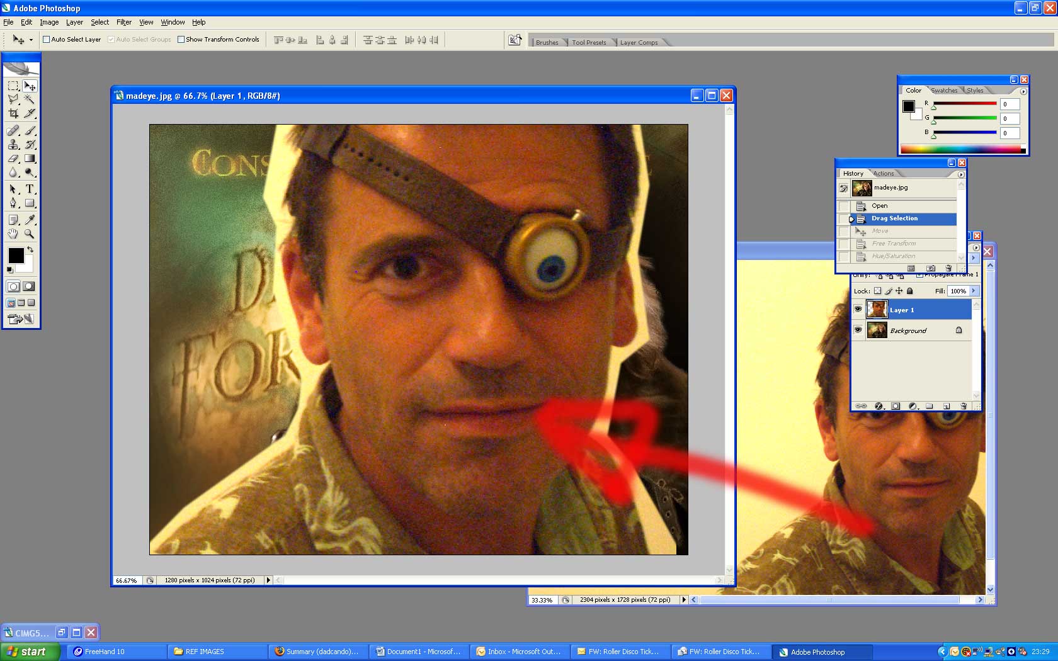
Task: Select the Notes tool
Action: [x=13, y=220]
